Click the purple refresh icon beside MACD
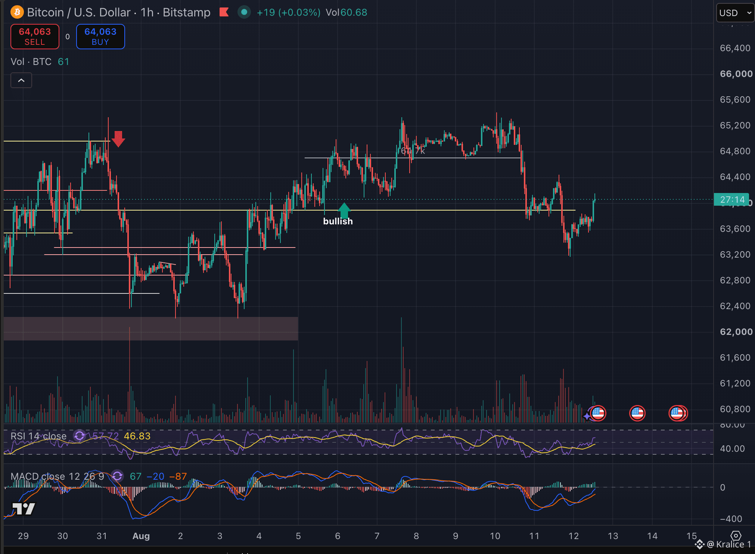This screenshot has width=755, height=554. coord(117,476)
